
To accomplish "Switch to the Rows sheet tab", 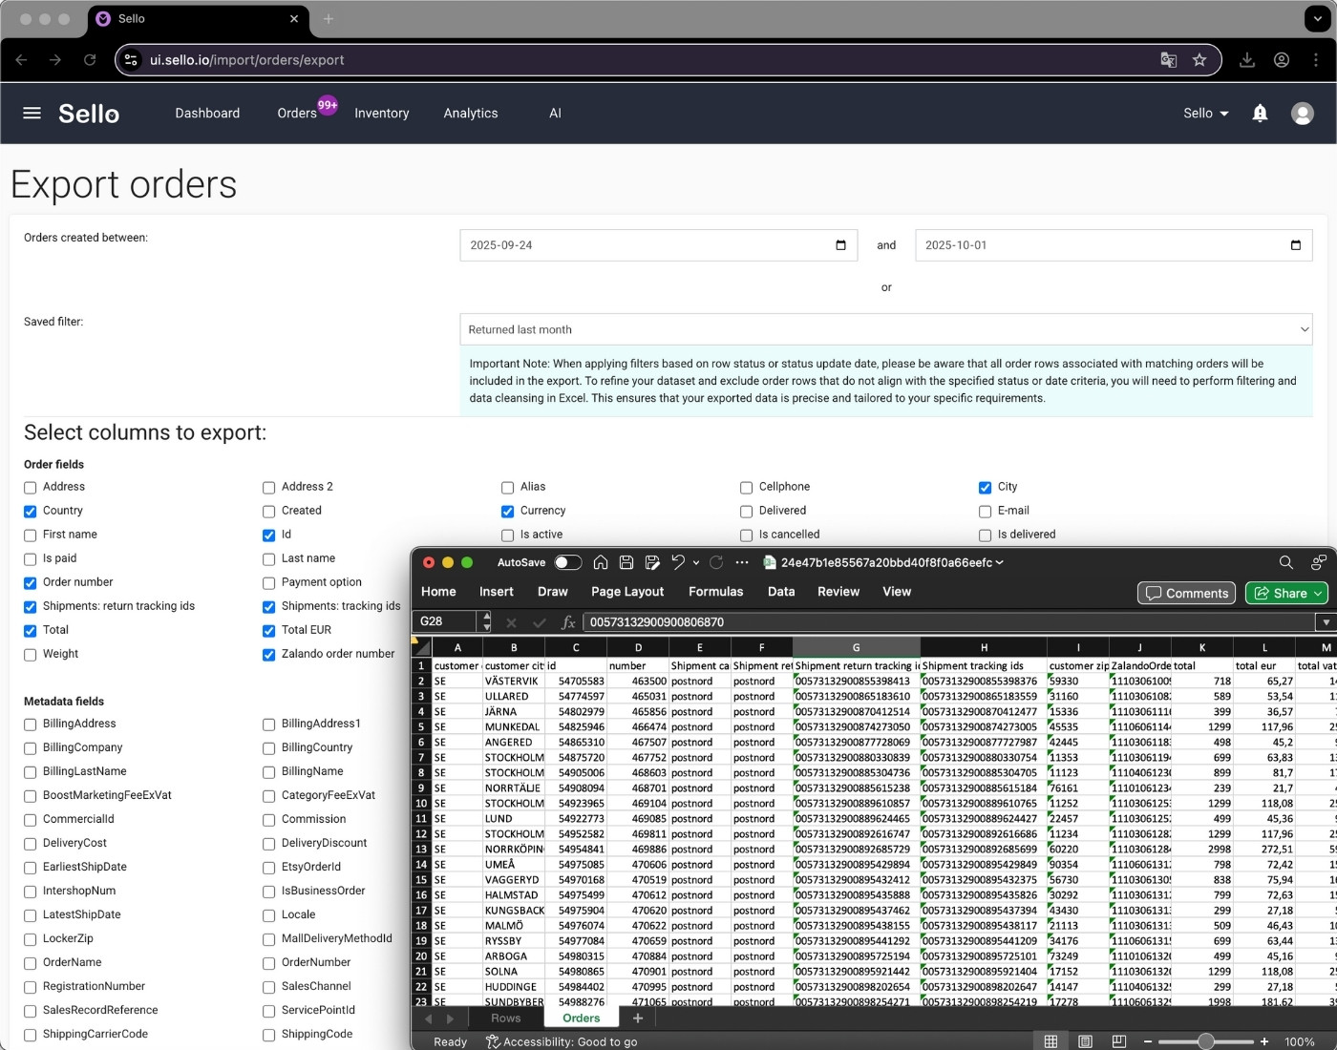I will (506, 1018).
